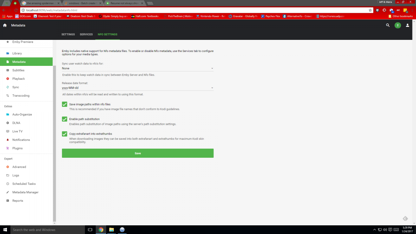Switch to the Settings tab
The height and width of the screenshot is (234, 416).
(x=68, y=34)
